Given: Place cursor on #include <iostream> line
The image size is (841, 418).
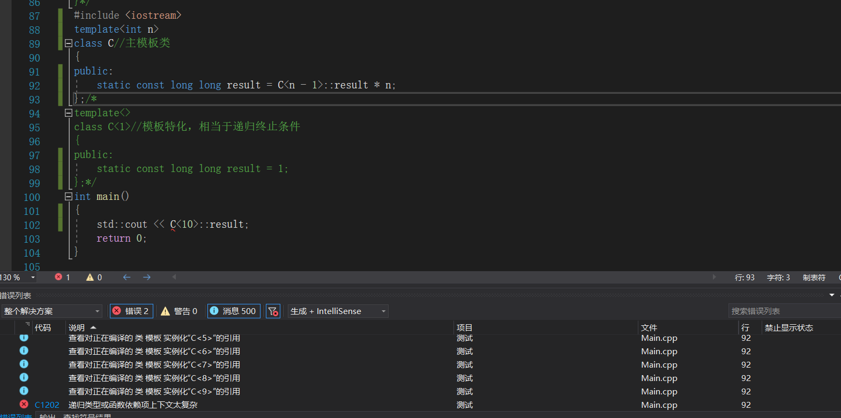Looking at the screenshot, I should (128, 16).
